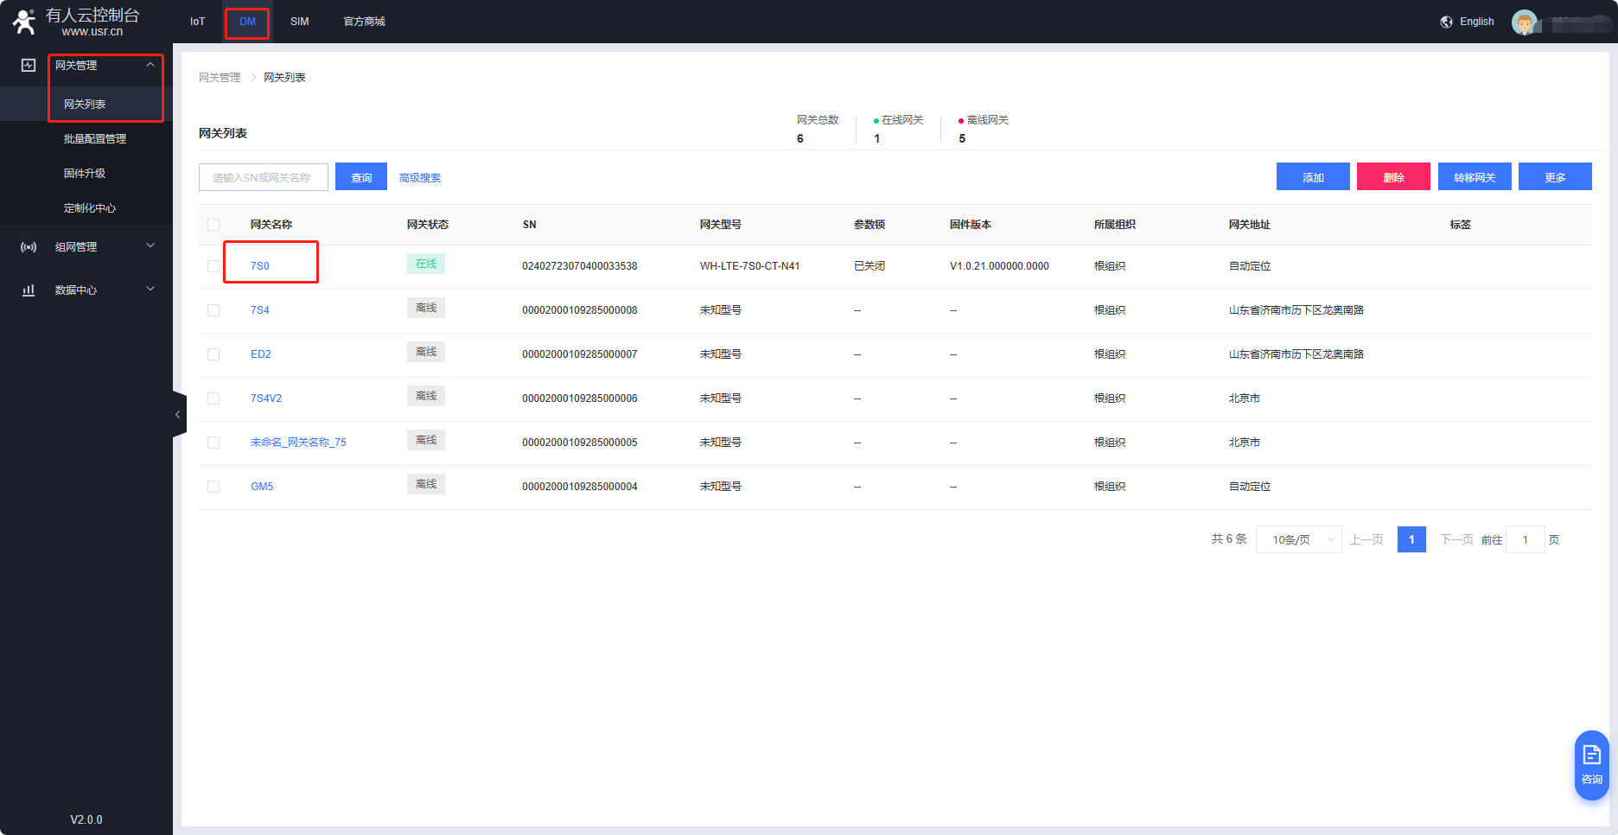Image resolution: width=1618 pixels, height=835 pixels.
Task: Open the user avatar profile
Action: click(1524, 22)
